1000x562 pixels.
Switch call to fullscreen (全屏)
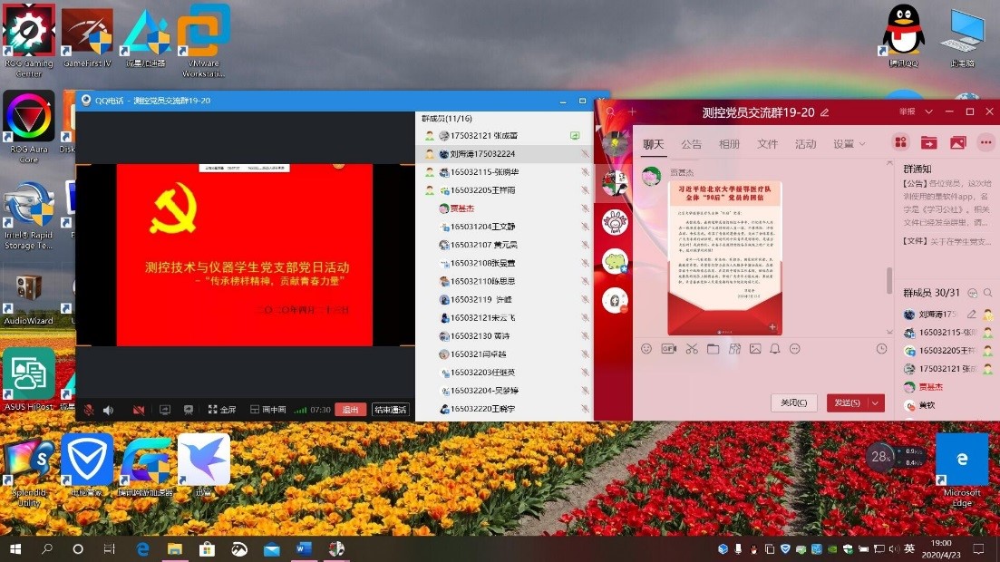click(x=221, y=410)
